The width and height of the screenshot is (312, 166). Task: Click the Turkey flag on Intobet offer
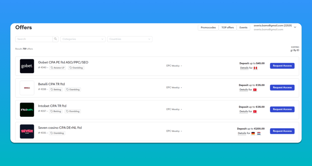point(255,112)
